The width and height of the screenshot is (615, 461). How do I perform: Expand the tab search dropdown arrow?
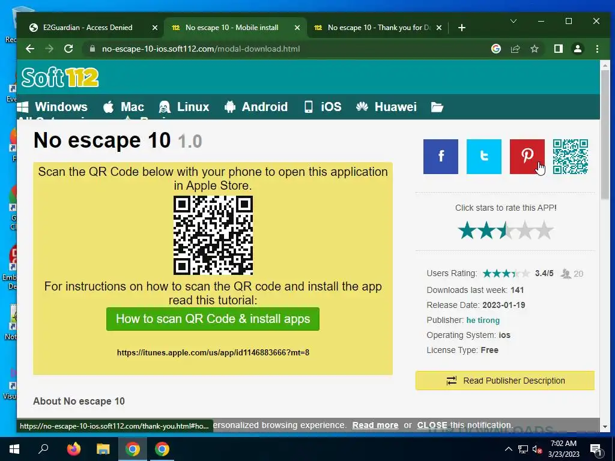(x=514, y=21)
